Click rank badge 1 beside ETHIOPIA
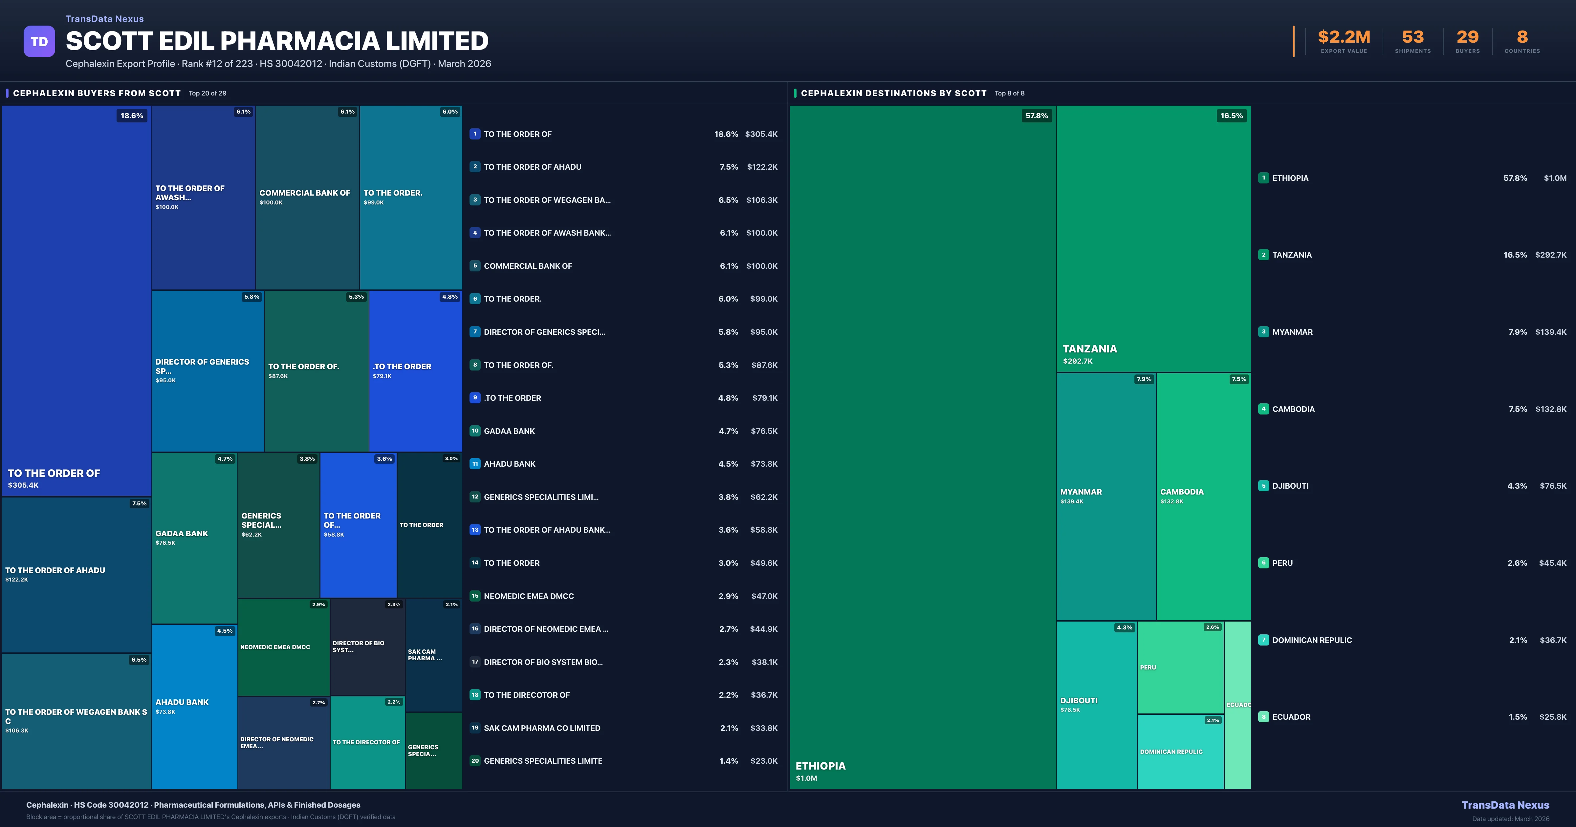 (x=1263, y=178)
